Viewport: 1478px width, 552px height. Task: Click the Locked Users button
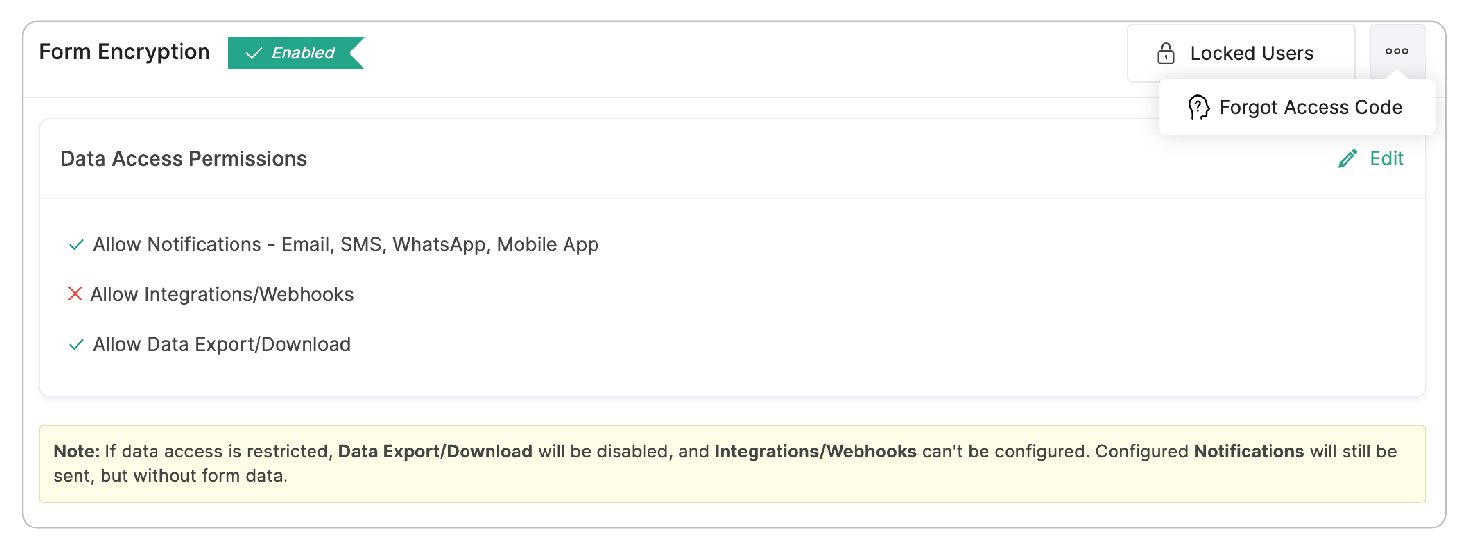[1241, 53]
